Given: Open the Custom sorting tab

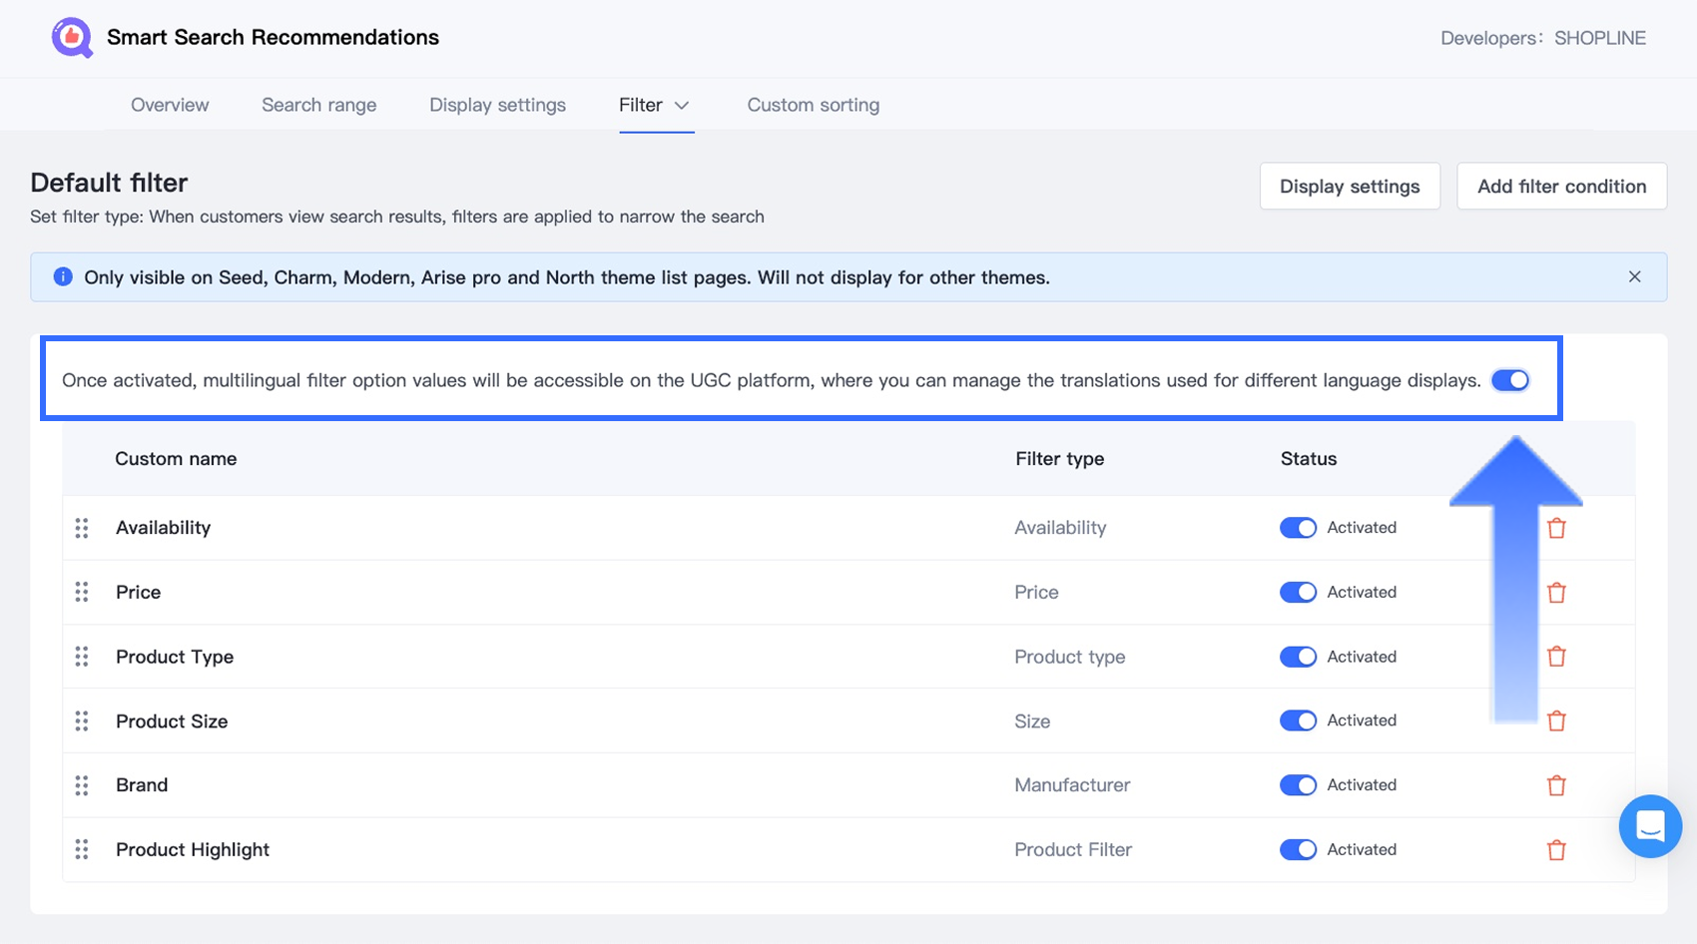Looking at the screenshot, I should tap(813, 105).
